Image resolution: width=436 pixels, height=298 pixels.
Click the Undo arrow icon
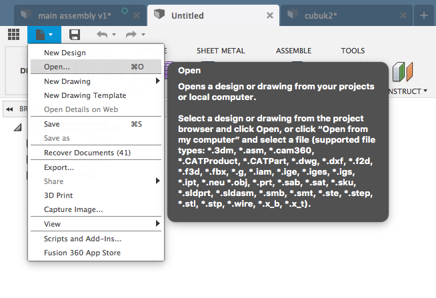[101, 34]
